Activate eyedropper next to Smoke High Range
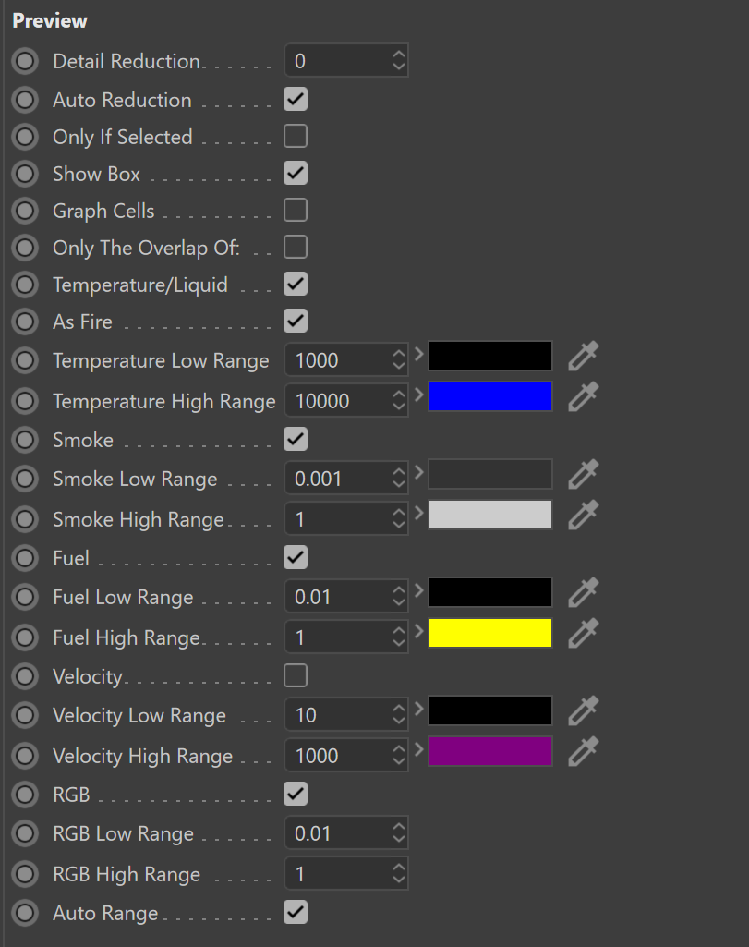The image size is (749, 947). click(583, 515)
